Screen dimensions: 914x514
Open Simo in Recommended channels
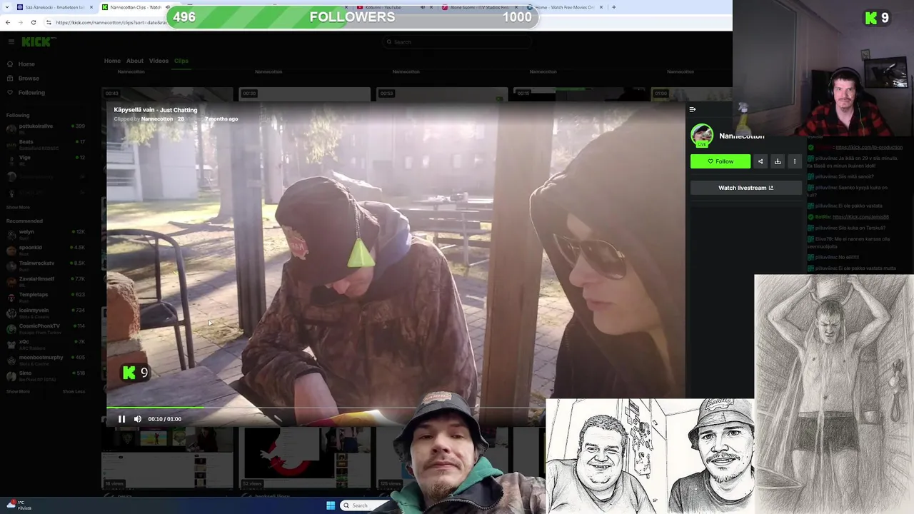click(x=45, y=375)
